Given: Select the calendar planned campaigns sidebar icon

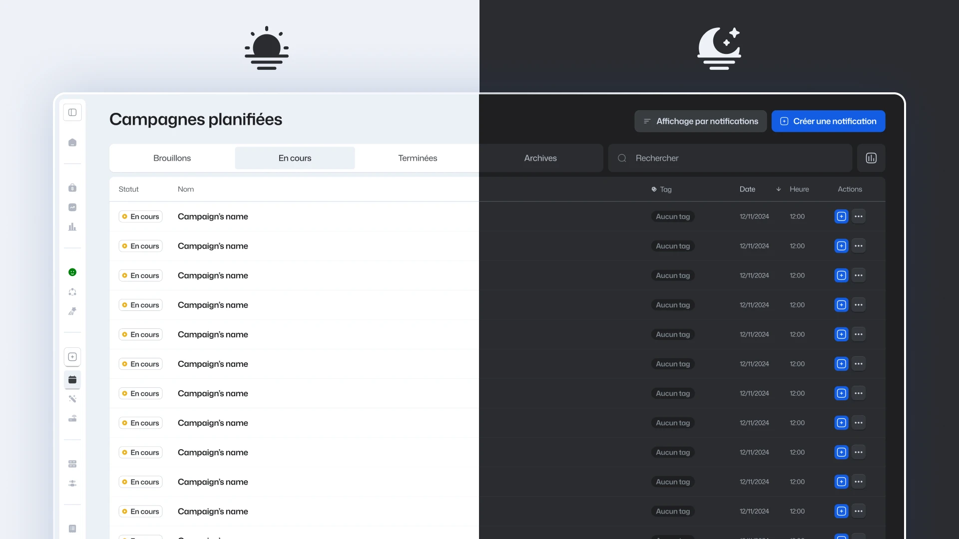Looking at the screenshot, I should (x=72, y=379).
